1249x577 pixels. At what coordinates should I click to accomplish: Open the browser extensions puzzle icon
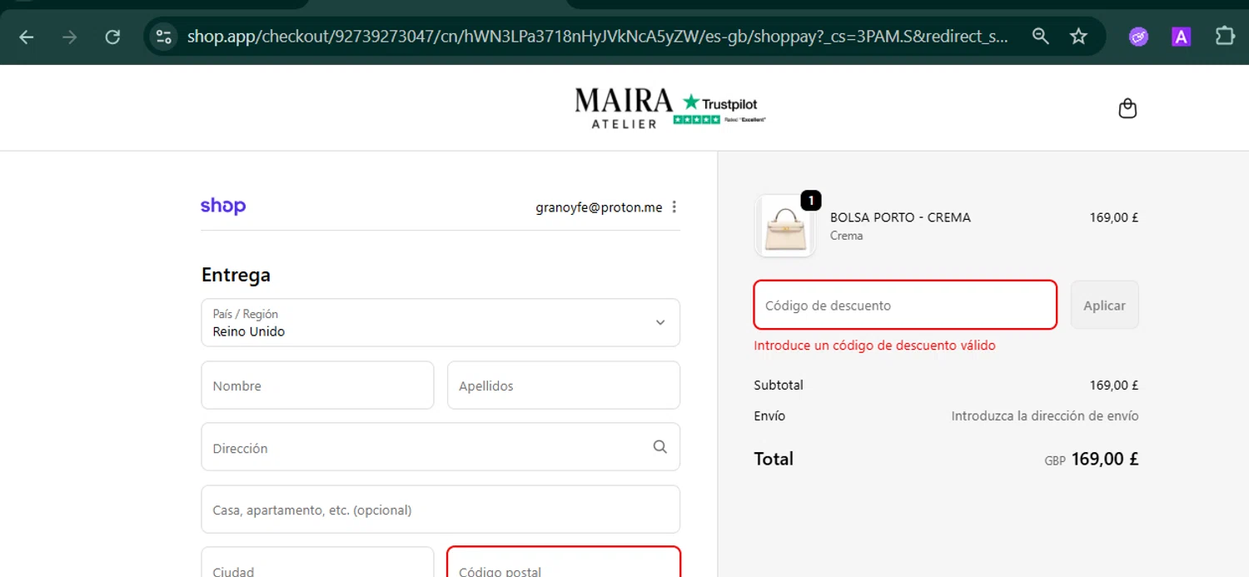tap(1225, 36)
